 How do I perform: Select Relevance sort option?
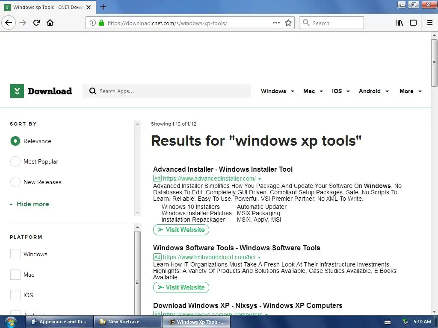15,141
